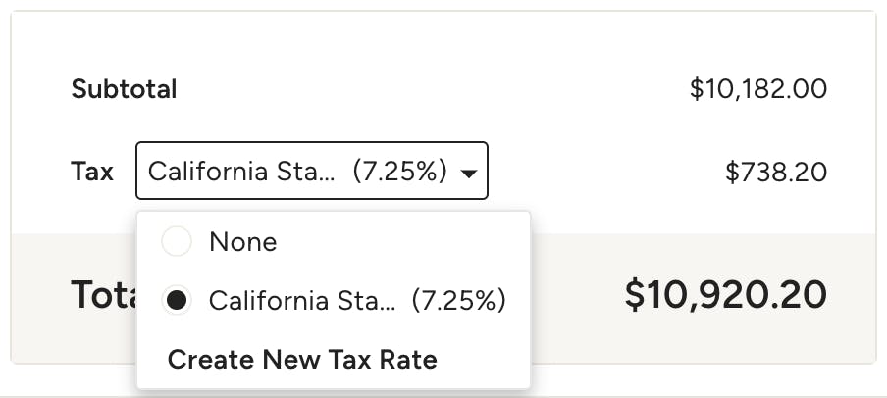Select the None radio button

tap(177, 241)
